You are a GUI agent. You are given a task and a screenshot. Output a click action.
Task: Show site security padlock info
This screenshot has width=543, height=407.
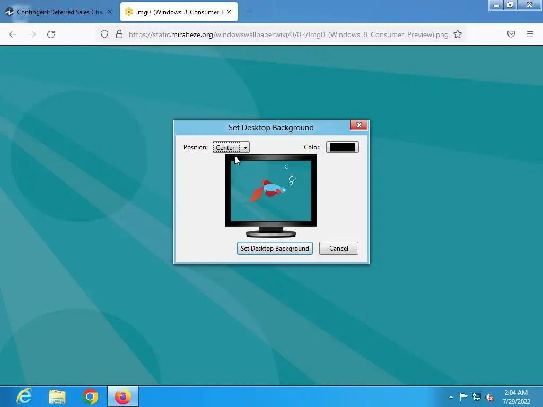pos(119,34)
